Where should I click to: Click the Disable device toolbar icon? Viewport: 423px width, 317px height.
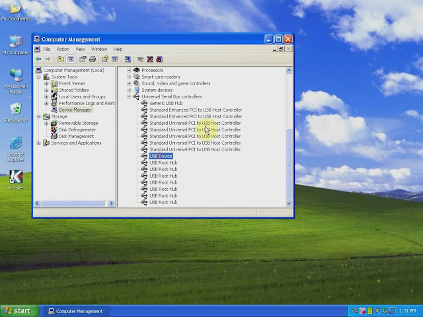[159, 59]
